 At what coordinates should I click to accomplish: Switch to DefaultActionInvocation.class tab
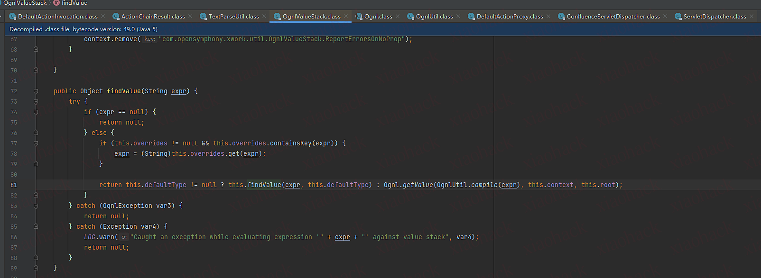[x=58, y=16]
